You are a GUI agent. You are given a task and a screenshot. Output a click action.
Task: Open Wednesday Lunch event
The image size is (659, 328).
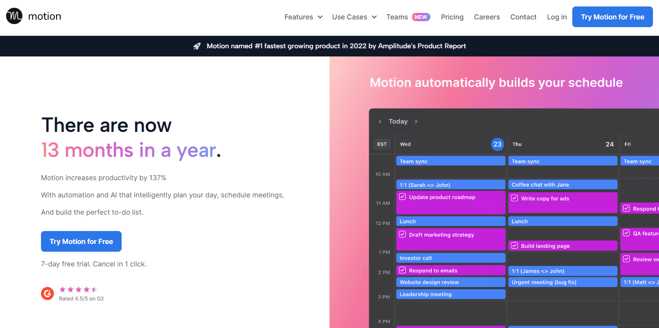tap(451, 221)
